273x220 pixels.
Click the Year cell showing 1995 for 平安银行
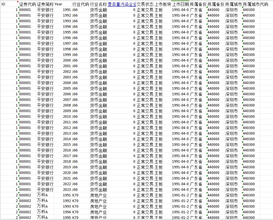[x=63, y=32]
